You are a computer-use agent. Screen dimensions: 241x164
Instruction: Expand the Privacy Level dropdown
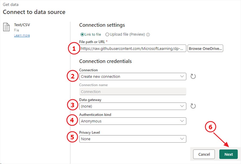pos(133,139)
